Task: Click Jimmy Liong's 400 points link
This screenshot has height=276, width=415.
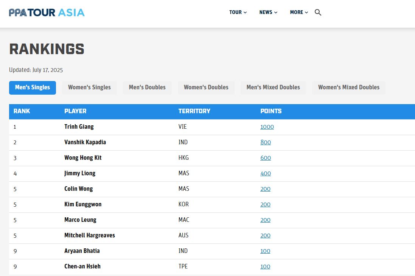Action: [266, 173]
